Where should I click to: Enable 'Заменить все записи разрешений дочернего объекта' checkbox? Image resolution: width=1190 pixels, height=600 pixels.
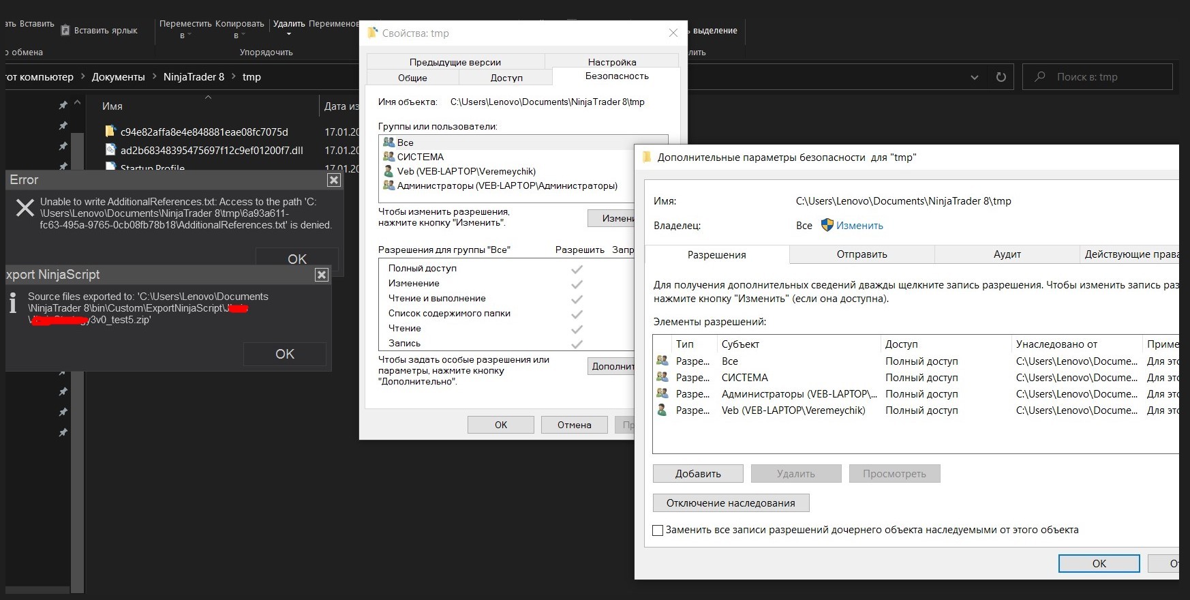(x=658, y=530)
